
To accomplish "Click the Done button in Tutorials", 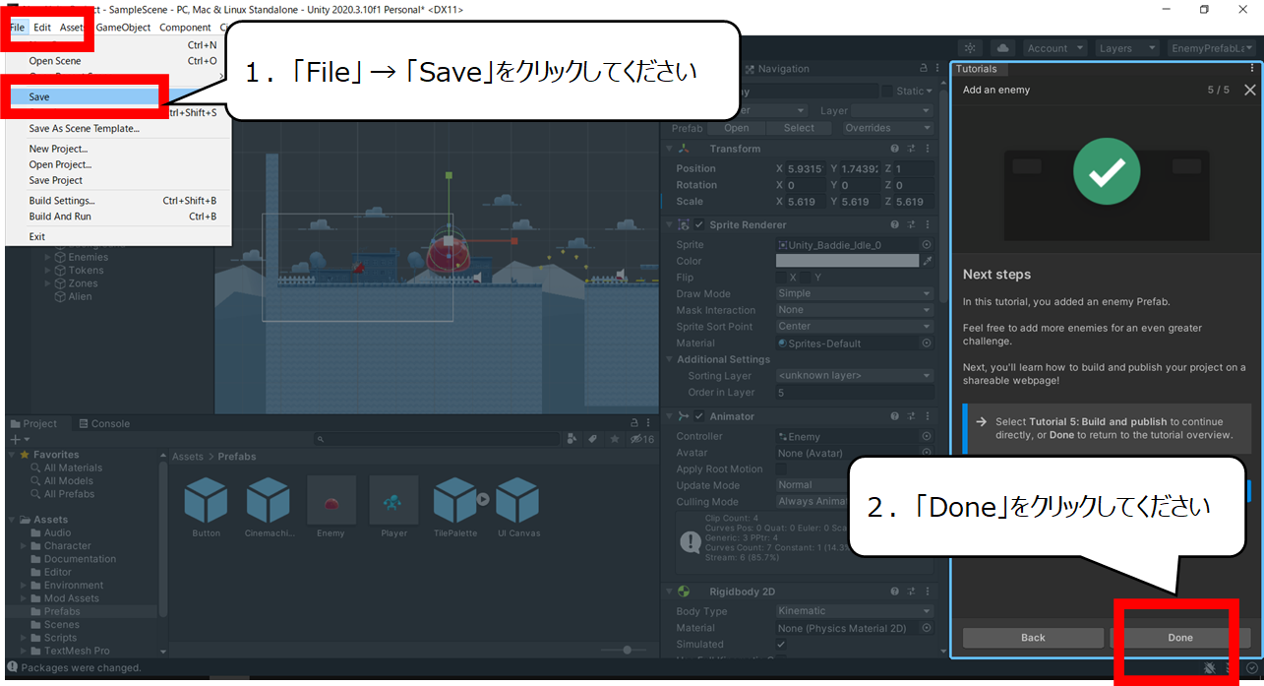I will coord(1180,638).
